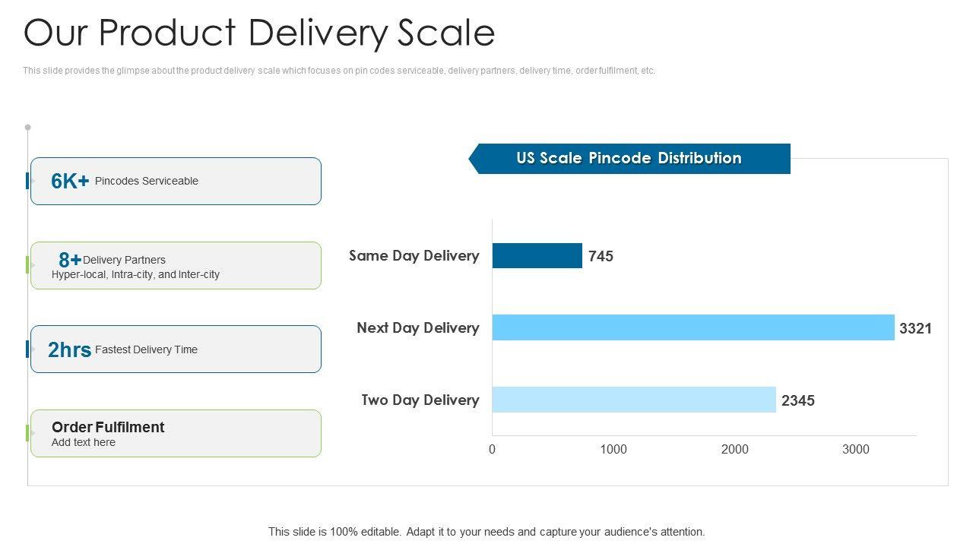Click the US Scale Pincode Distribution banner

pyautogui.click(x=629, y=159)
